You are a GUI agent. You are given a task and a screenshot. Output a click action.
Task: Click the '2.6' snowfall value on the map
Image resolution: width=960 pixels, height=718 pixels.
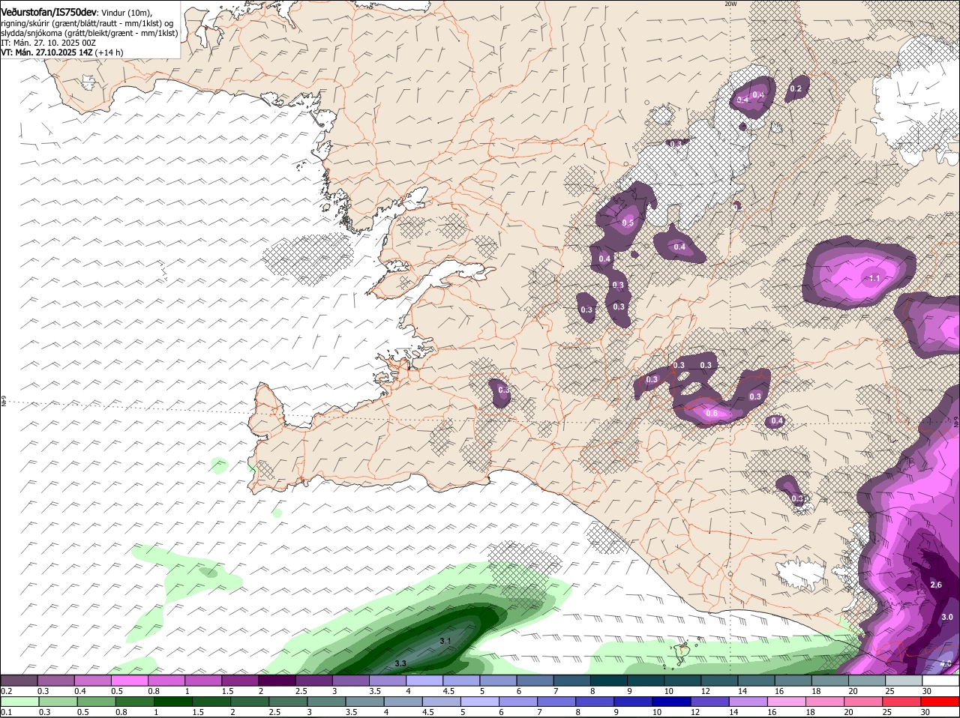click(x=935, y=585)
